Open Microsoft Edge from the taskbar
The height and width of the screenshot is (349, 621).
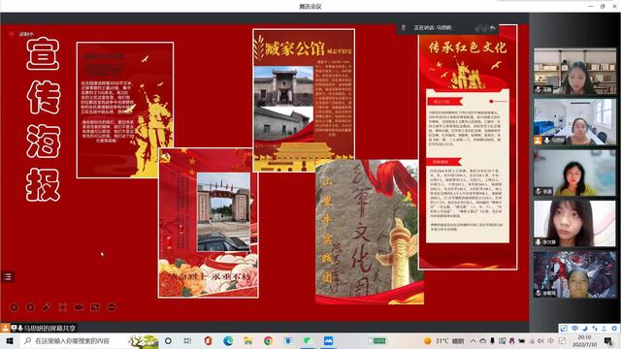[x=228, y=340]
